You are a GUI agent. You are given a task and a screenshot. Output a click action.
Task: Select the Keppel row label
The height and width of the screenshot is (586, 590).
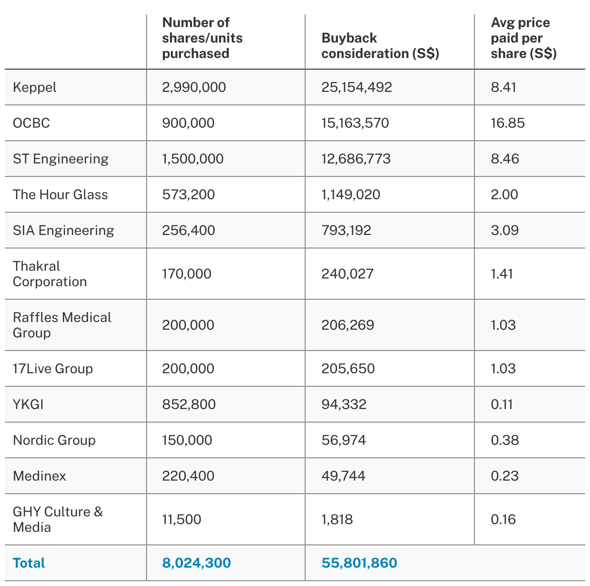[34, 88]
